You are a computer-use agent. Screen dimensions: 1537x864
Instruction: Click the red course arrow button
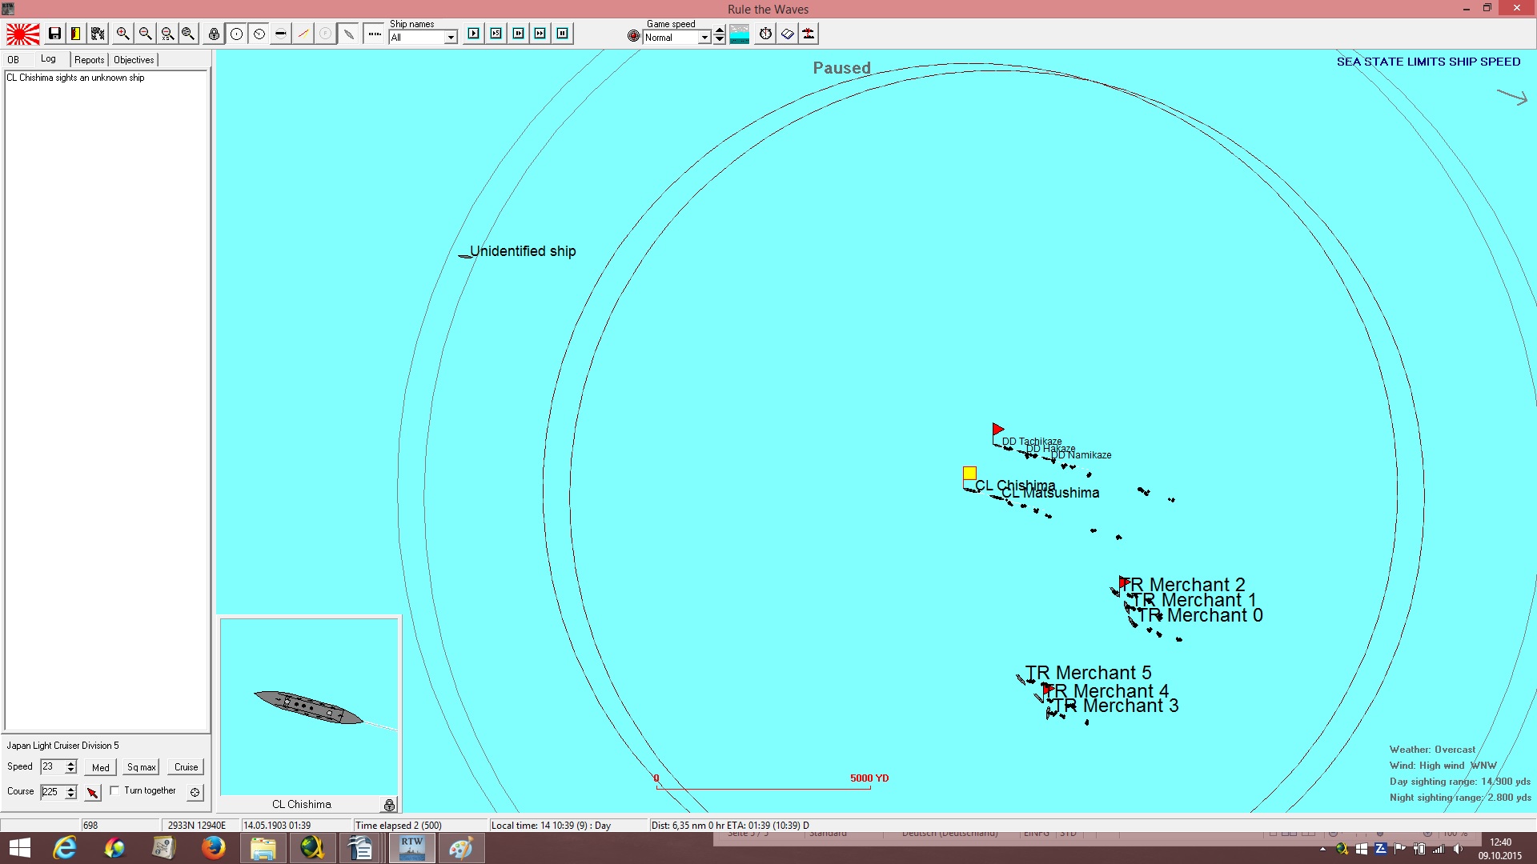(93, 792)
